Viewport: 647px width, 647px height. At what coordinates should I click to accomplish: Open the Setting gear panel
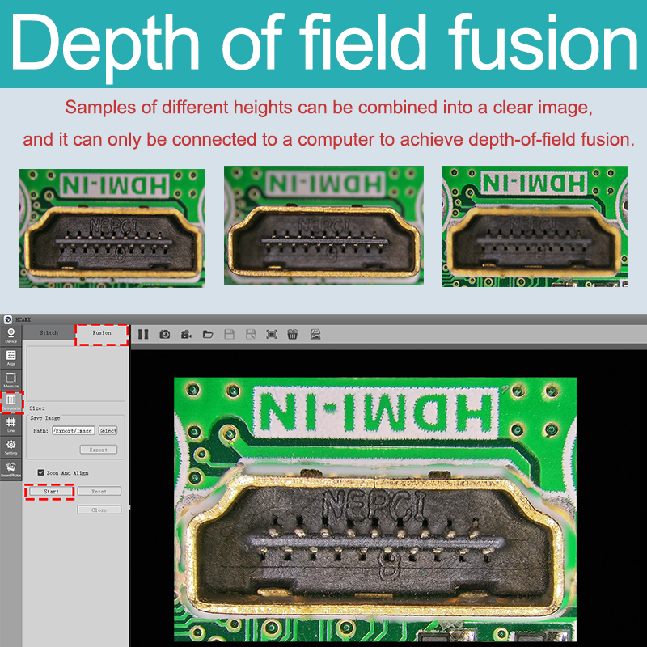pos(11,447)
